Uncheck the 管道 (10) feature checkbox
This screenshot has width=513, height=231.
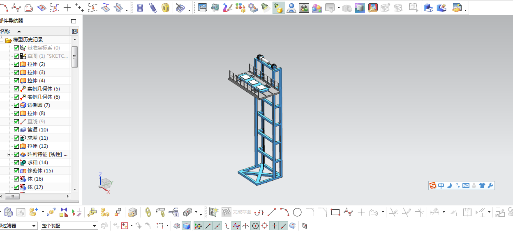[16, 130]
